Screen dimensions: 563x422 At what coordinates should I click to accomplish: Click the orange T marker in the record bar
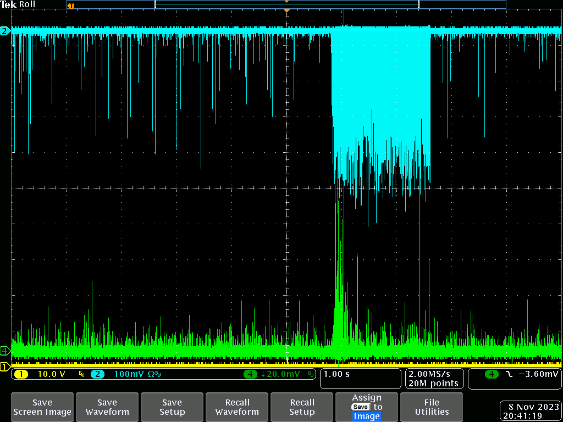click(x=70, y=5)
